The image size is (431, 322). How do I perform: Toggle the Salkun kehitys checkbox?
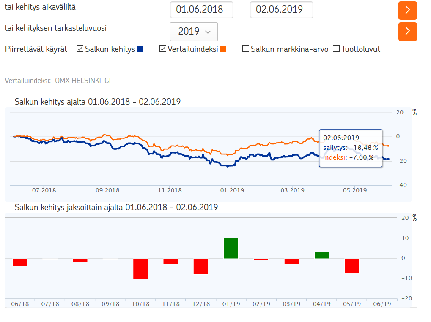click(x=80, y=49)
